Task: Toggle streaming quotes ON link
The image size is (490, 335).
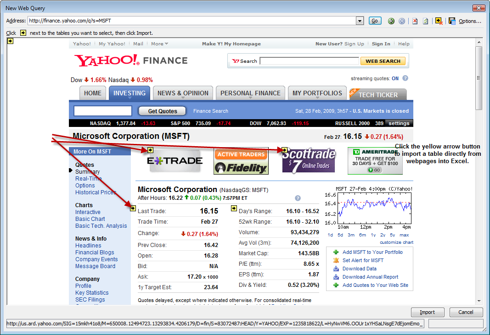Action: click(x=395, y=79)
